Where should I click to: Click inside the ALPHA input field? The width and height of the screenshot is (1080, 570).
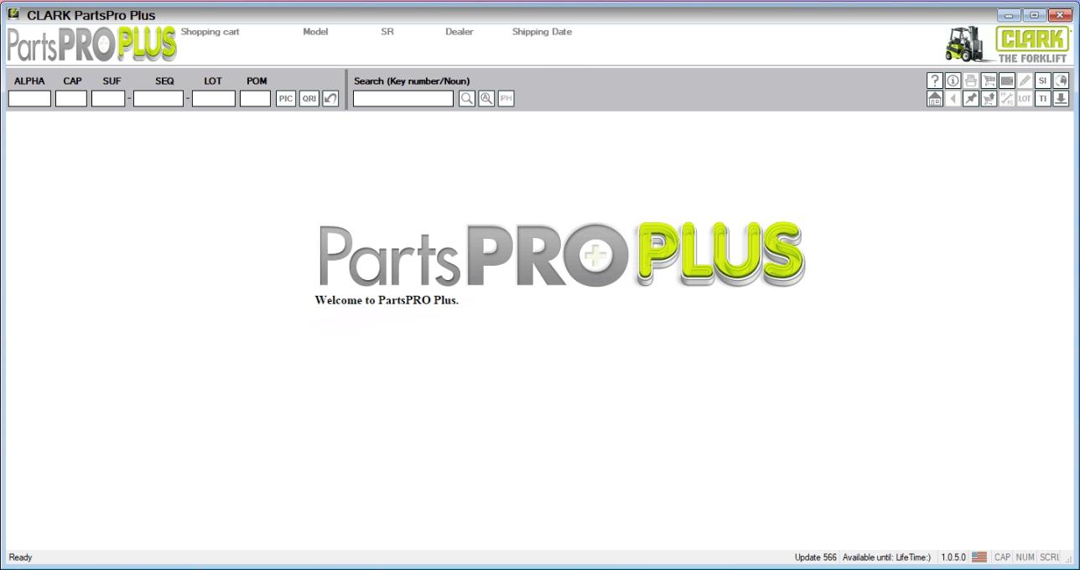pyautogui.click(x=29, y=98)
